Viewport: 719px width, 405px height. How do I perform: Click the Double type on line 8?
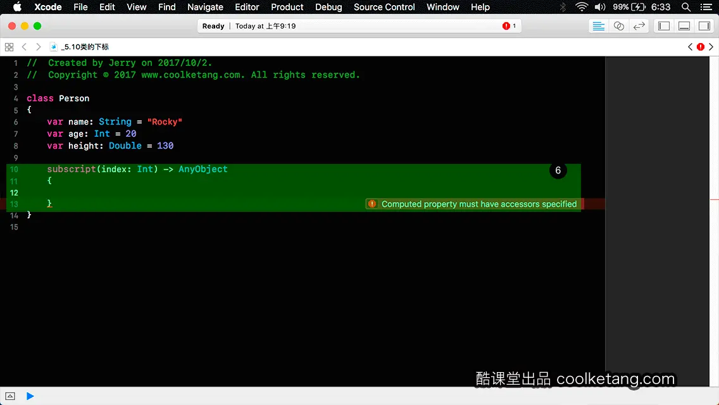[x=125, y=146]
